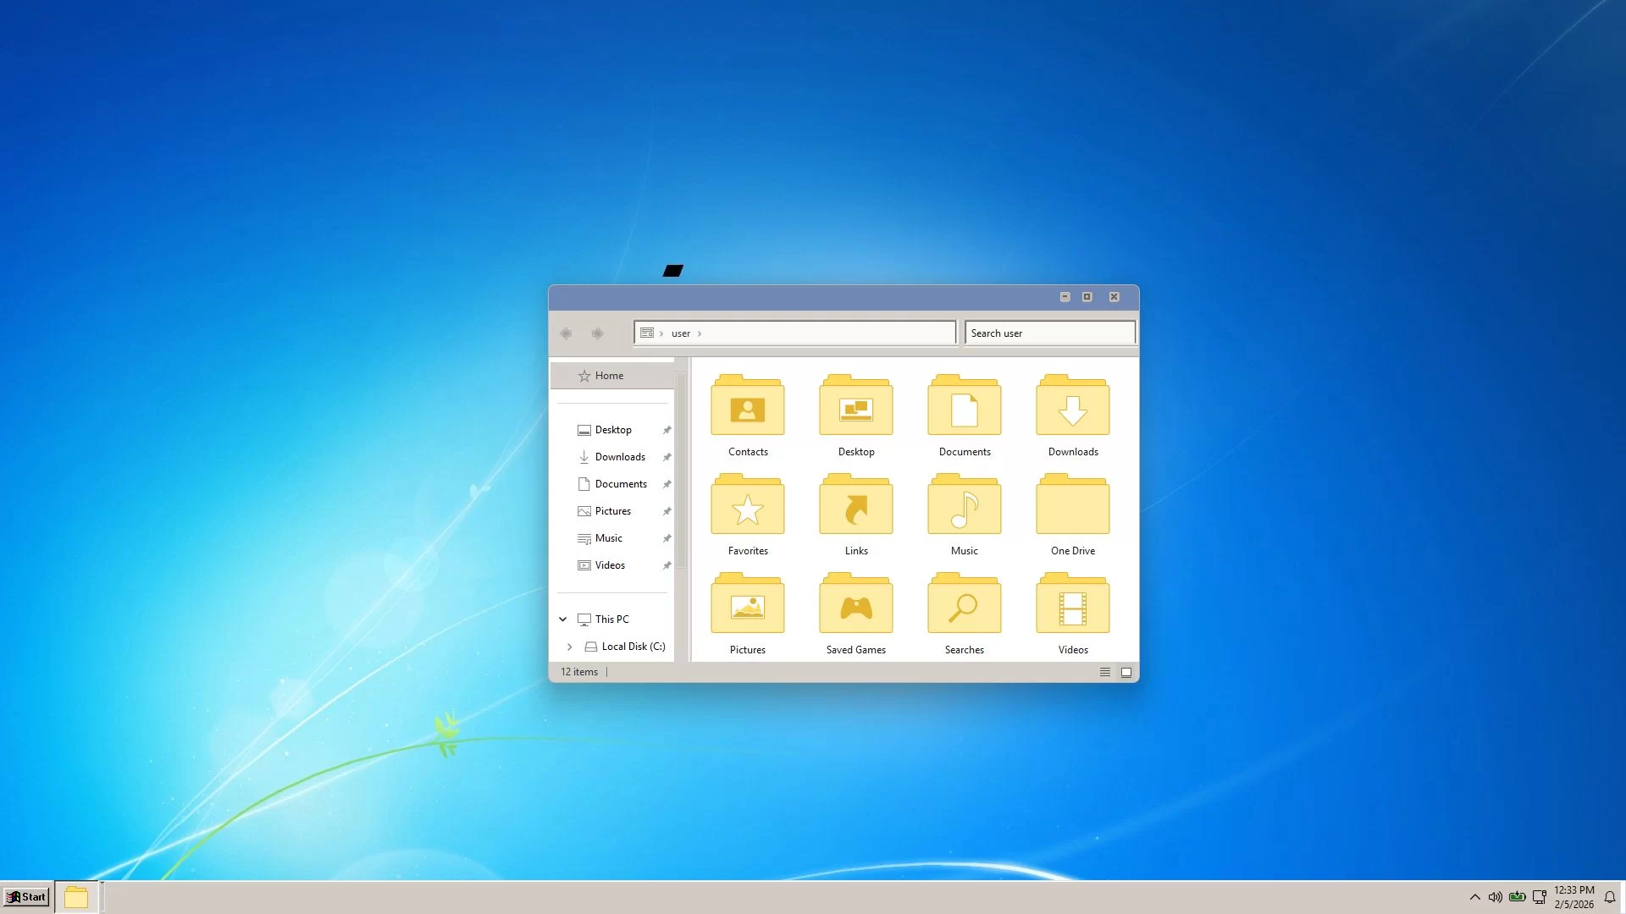Switch to details list view
The height and width of the screenshot is (914, 1626).
pyautogui.click(x=1104, y=672)
